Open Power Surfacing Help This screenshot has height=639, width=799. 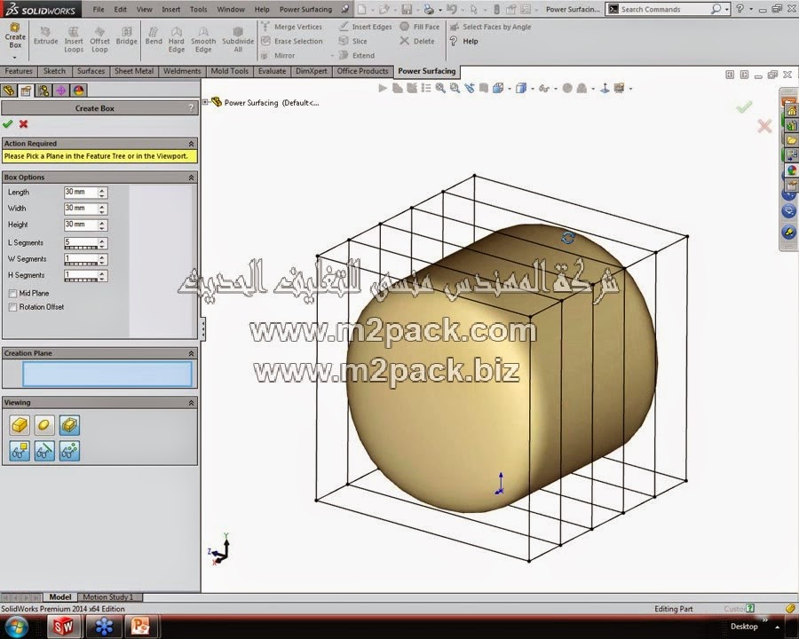click(x=463, y=42)
